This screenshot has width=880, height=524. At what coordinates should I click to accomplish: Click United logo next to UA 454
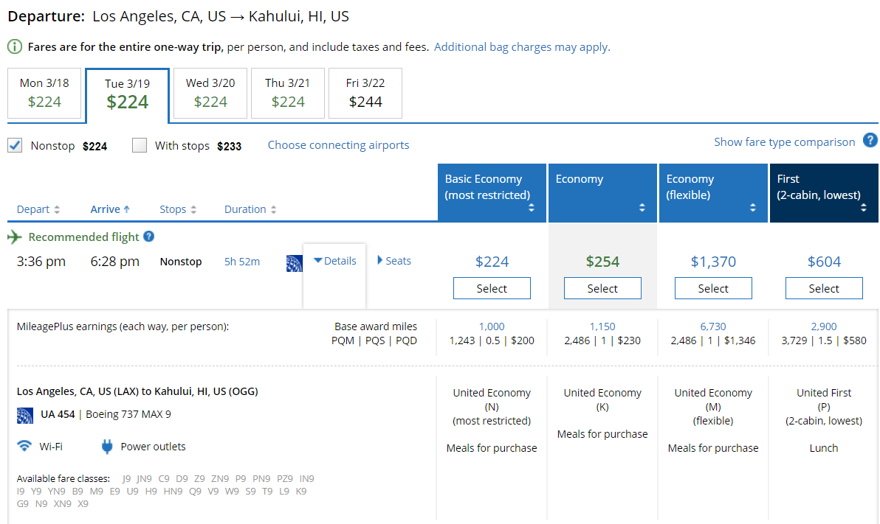click(x=24, y=415)
